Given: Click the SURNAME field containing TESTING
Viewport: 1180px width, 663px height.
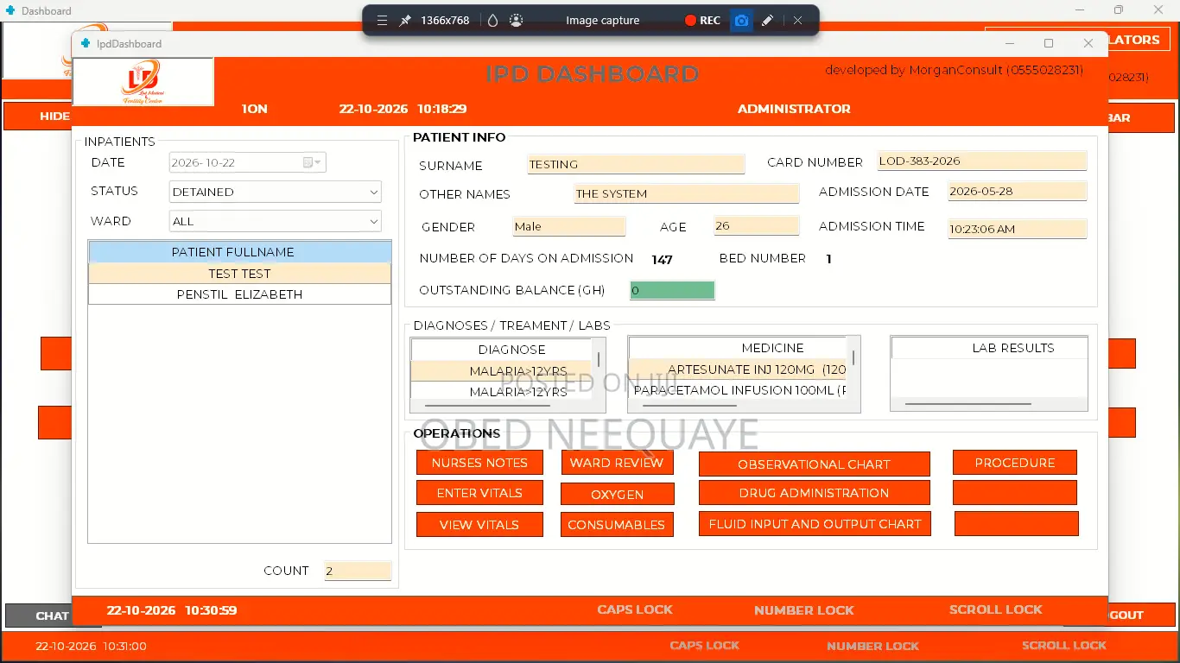Looking at the screenshot, I should (636, 164).
